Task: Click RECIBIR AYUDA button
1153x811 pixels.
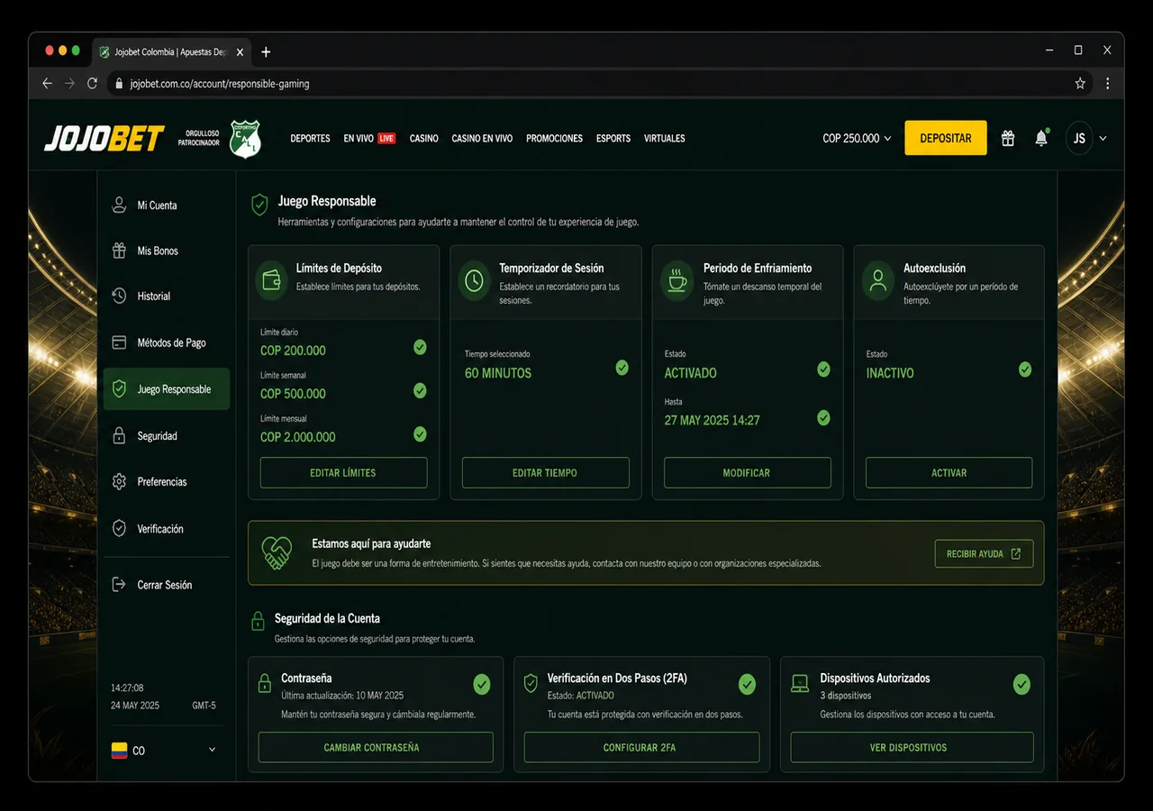Action: click(984, 553)
